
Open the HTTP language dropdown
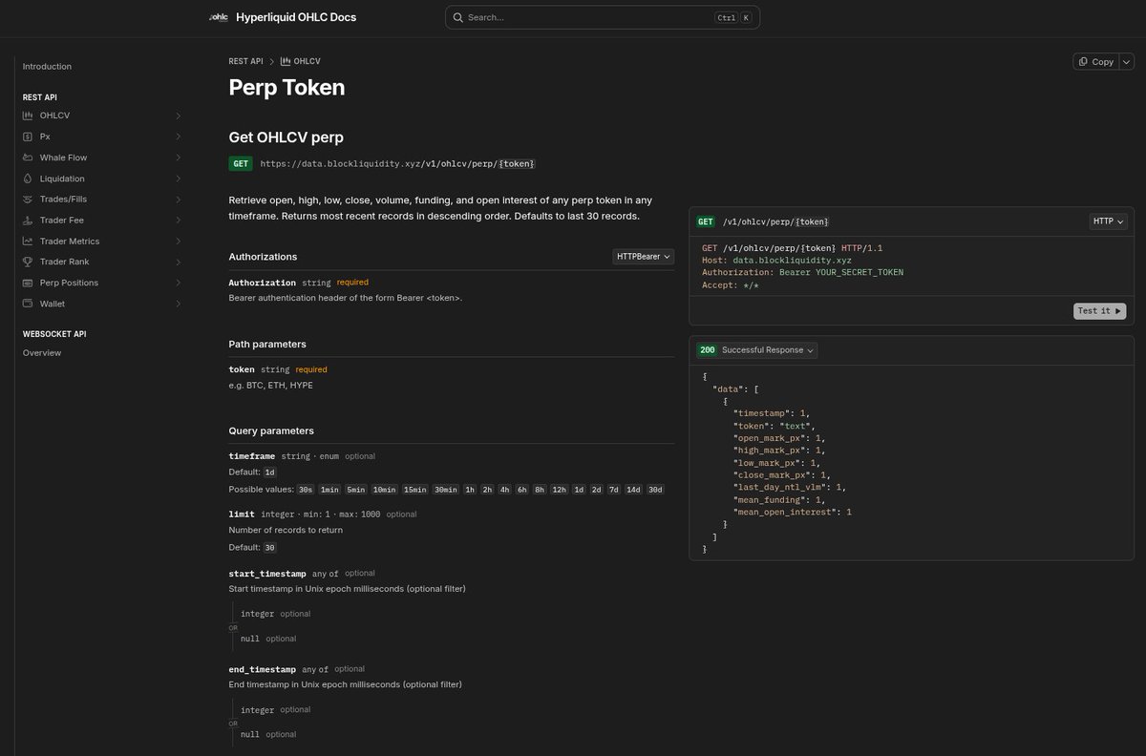pos(1108,221)
